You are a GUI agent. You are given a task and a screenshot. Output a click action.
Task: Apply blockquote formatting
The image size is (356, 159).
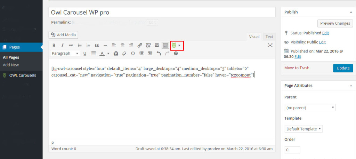(97, 46)
